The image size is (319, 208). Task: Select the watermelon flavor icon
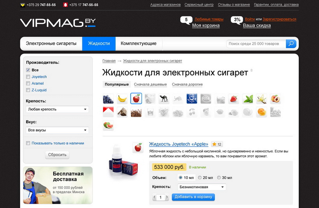pyautogui.click(x=108, y=125)
